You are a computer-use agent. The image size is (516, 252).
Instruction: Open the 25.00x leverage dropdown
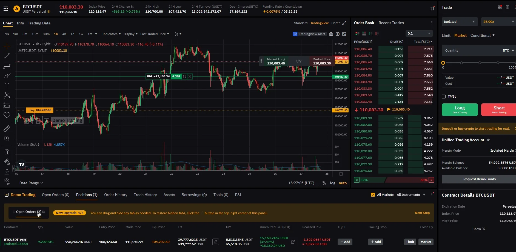pos(498,22)
